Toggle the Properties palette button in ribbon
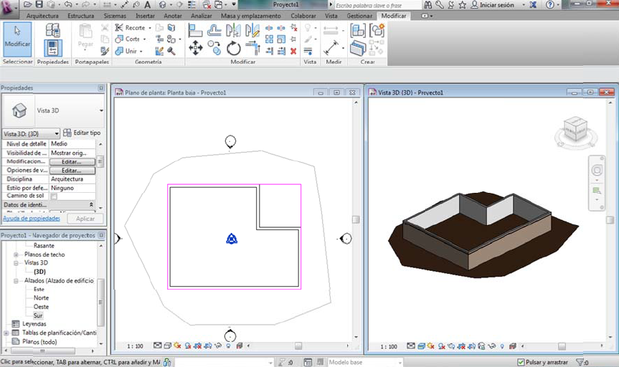 point(52,48)
